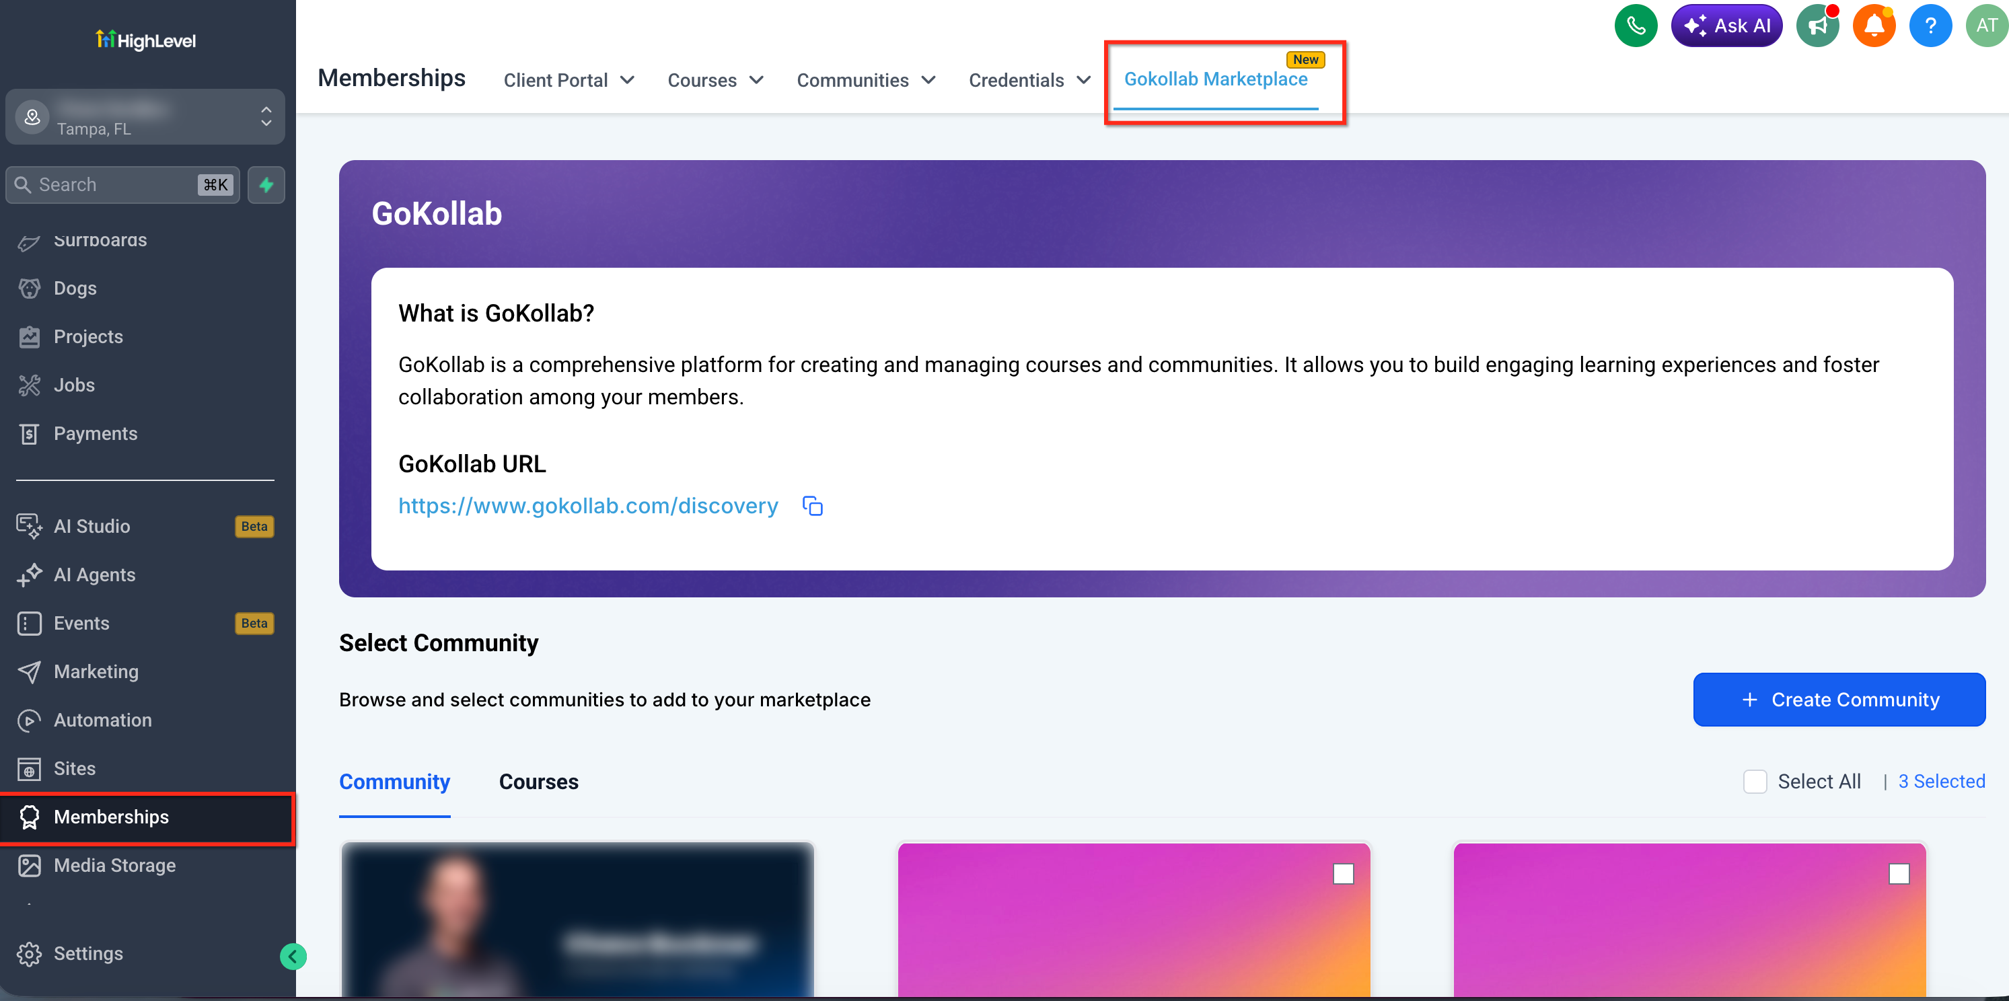This screenshot has height=1001, width=2009.
Task: Open the Tampa, FL location switcher
Action: point(145,117)
